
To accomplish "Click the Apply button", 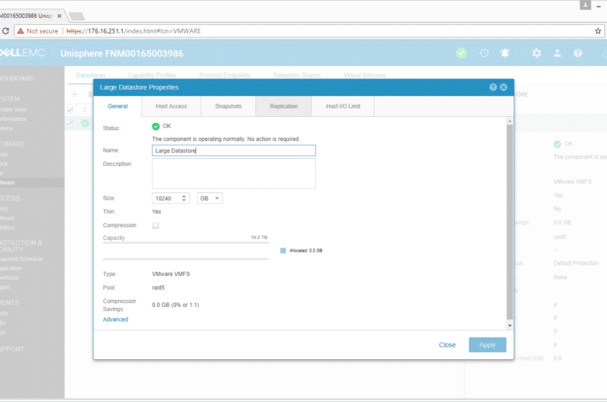I will coord(487,345).
